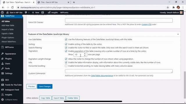Image resolution: width=186 pixels, height=104 pixels.
Task: Select Add New Table submenu item
Action: 8,25
